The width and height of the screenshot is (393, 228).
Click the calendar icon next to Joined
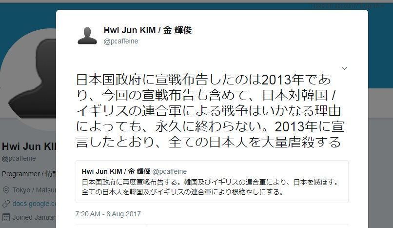pyautogui.click(x=6, y=217)
